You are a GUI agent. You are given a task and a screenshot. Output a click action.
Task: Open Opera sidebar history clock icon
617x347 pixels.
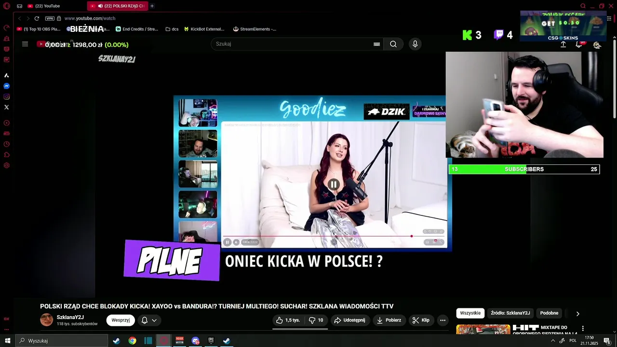tap(7, 144)
